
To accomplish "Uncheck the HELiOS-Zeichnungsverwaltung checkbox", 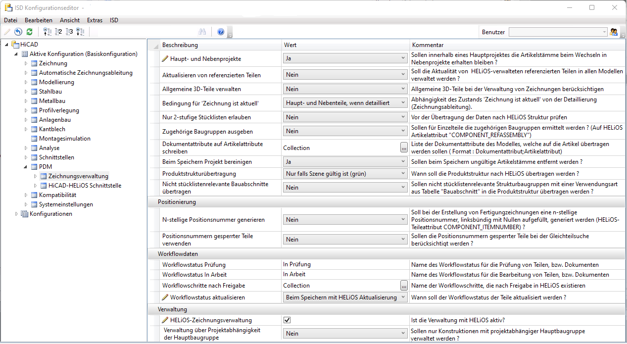I will click(287, 320).
